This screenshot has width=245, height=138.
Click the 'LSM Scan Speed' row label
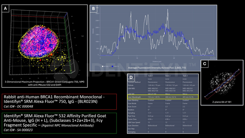pos(134,123)
